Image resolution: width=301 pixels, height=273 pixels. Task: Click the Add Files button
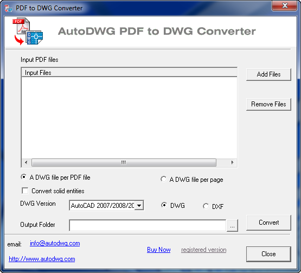tap(268, 74)
